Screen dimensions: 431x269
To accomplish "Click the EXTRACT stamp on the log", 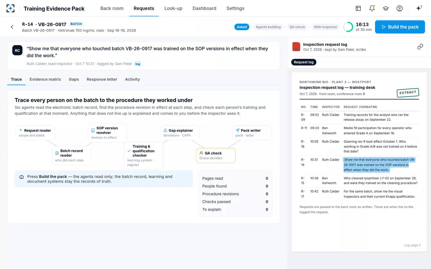I will tap(408, 93).
